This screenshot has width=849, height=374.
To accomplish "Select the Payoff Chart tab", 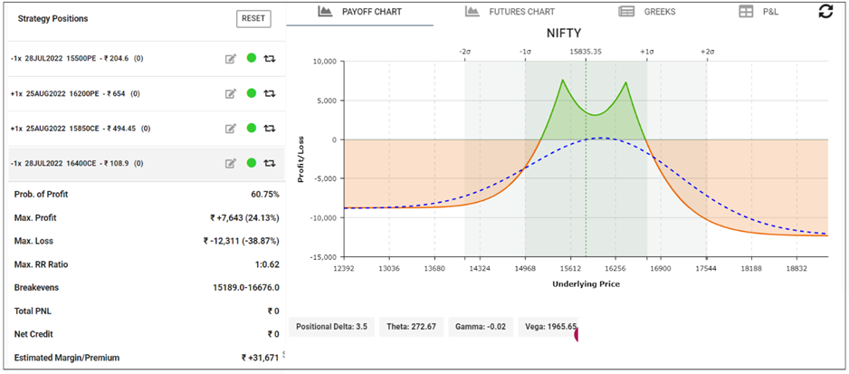I will point(360,12).
